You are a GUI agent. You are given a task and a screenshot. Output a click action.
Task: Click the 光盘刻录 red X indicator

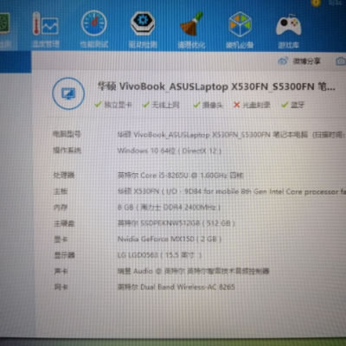252,105
